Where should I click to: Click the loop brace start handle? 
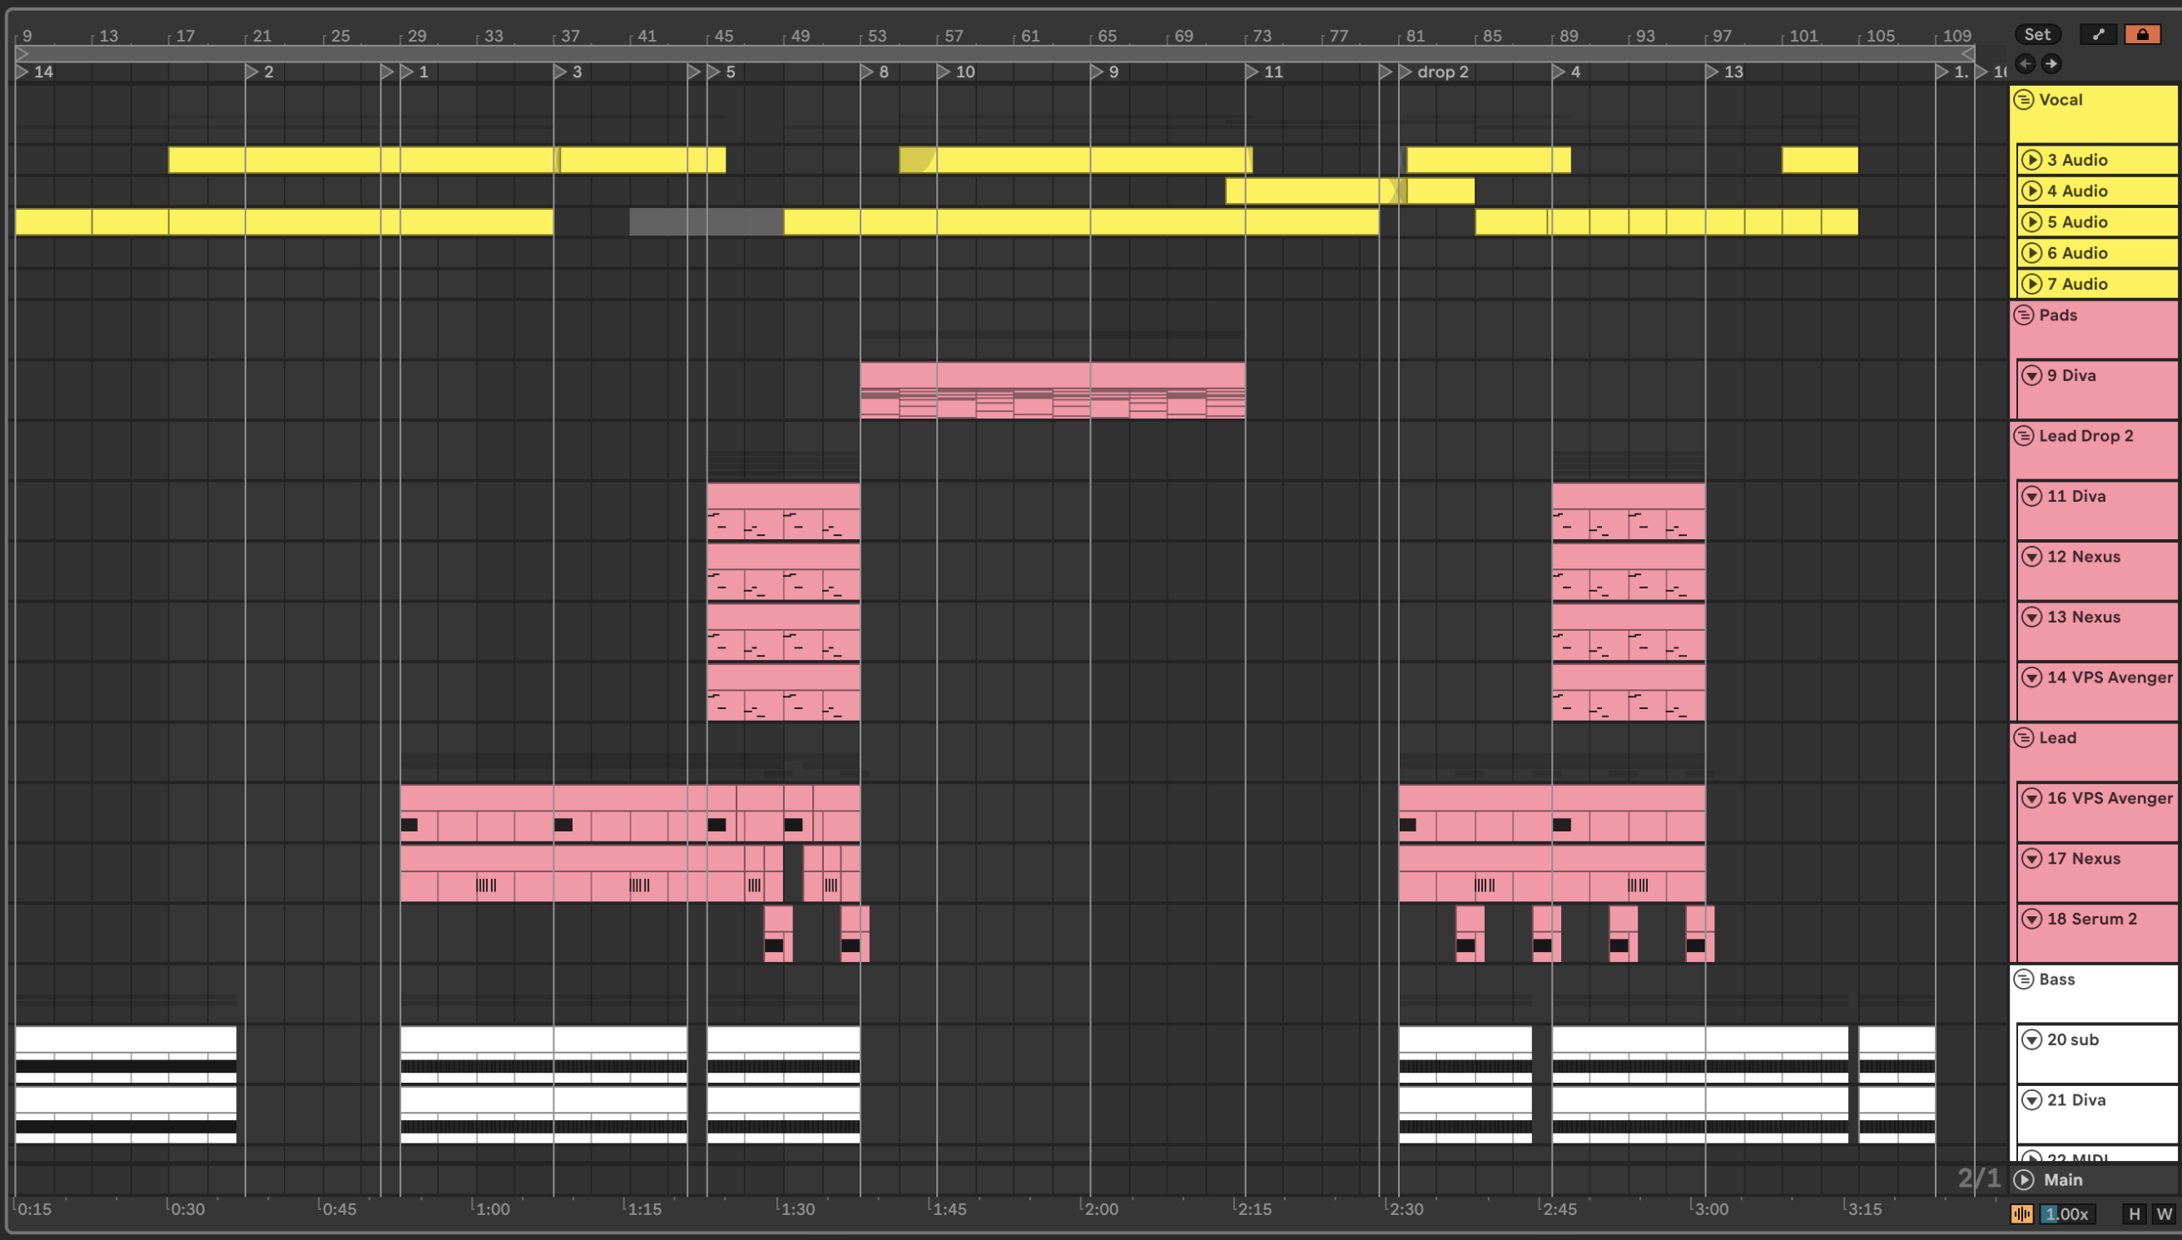click(x=22, y=53)
